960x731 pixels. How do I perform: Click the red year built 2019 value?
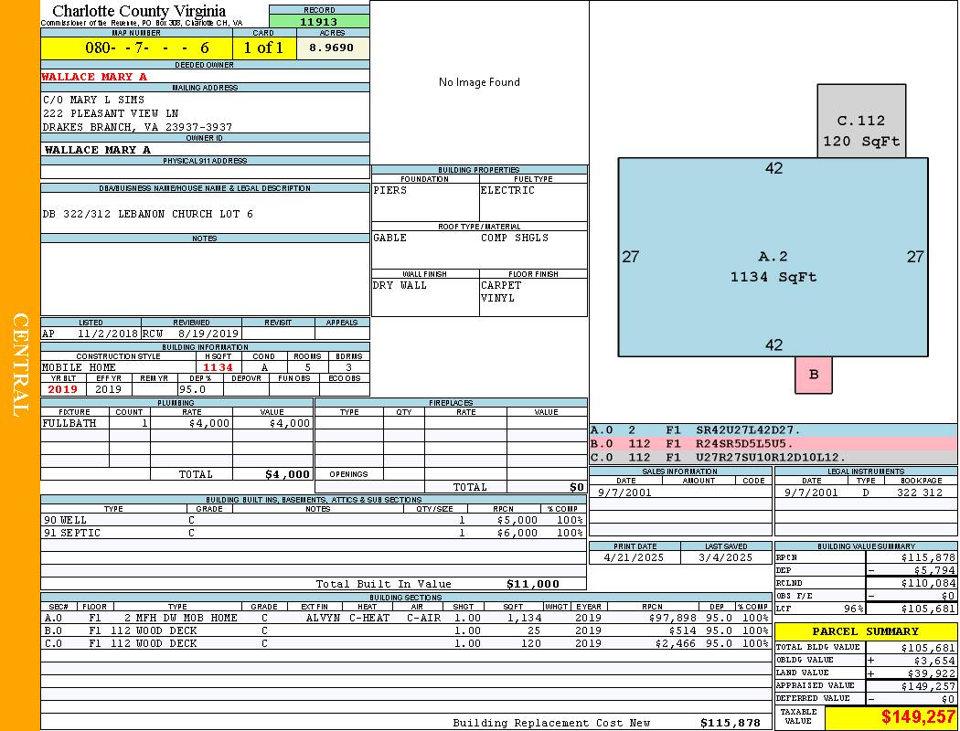pyautogui.click(x=63, y=389)
